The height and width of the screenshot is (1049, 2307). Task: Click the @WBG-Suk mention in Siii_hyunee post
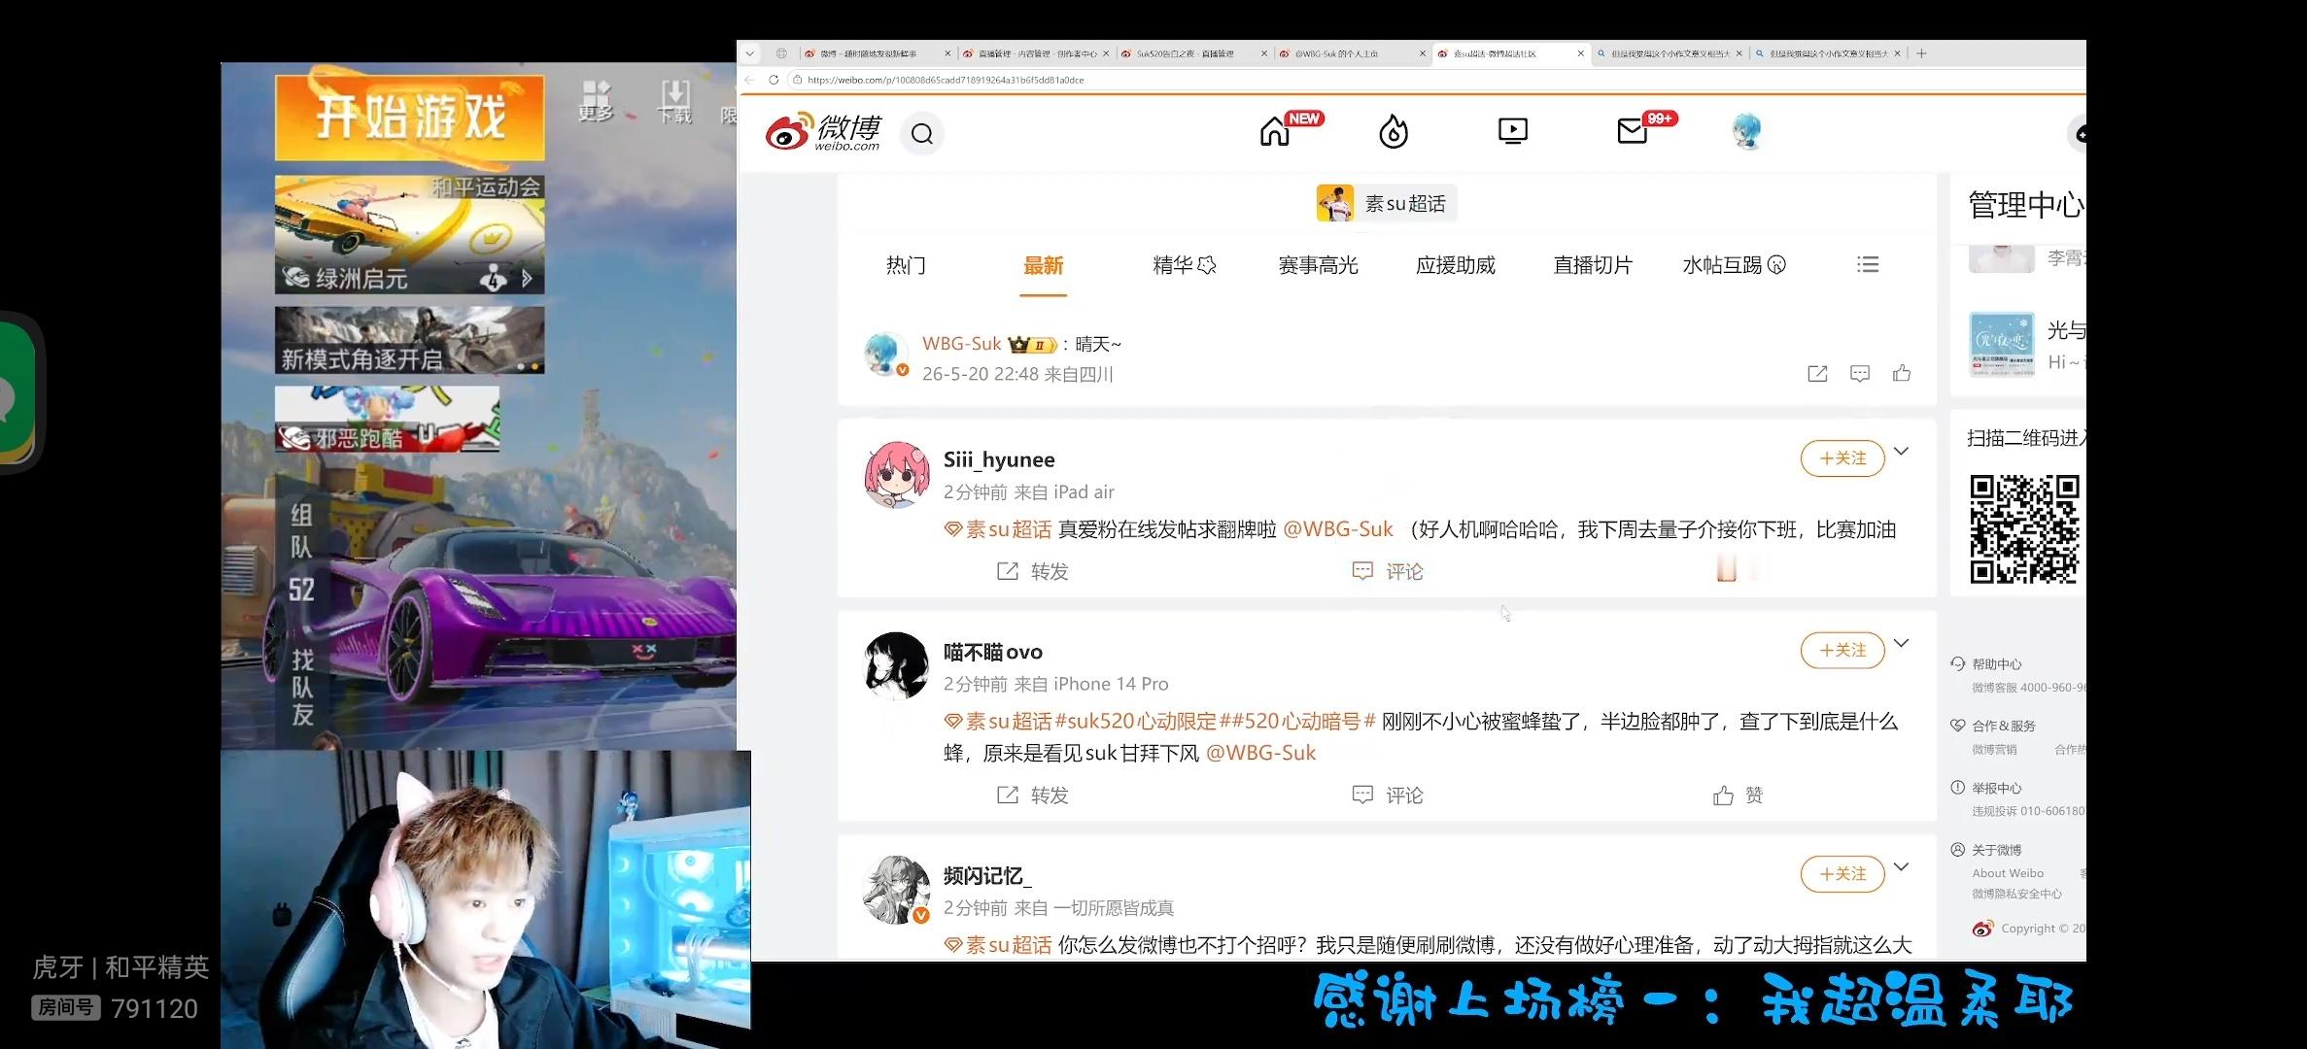click(1338, 529)
